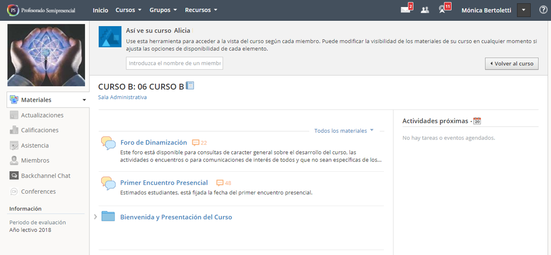
Task: Click the folder icon of Bienvenida y Presentación
Action: (x=108, y=217)
